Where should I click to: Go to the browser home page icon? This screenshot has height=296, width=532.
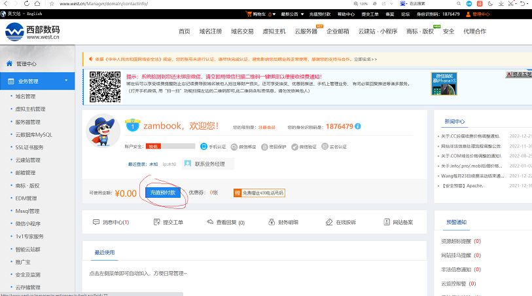click(x=37, y=3)
